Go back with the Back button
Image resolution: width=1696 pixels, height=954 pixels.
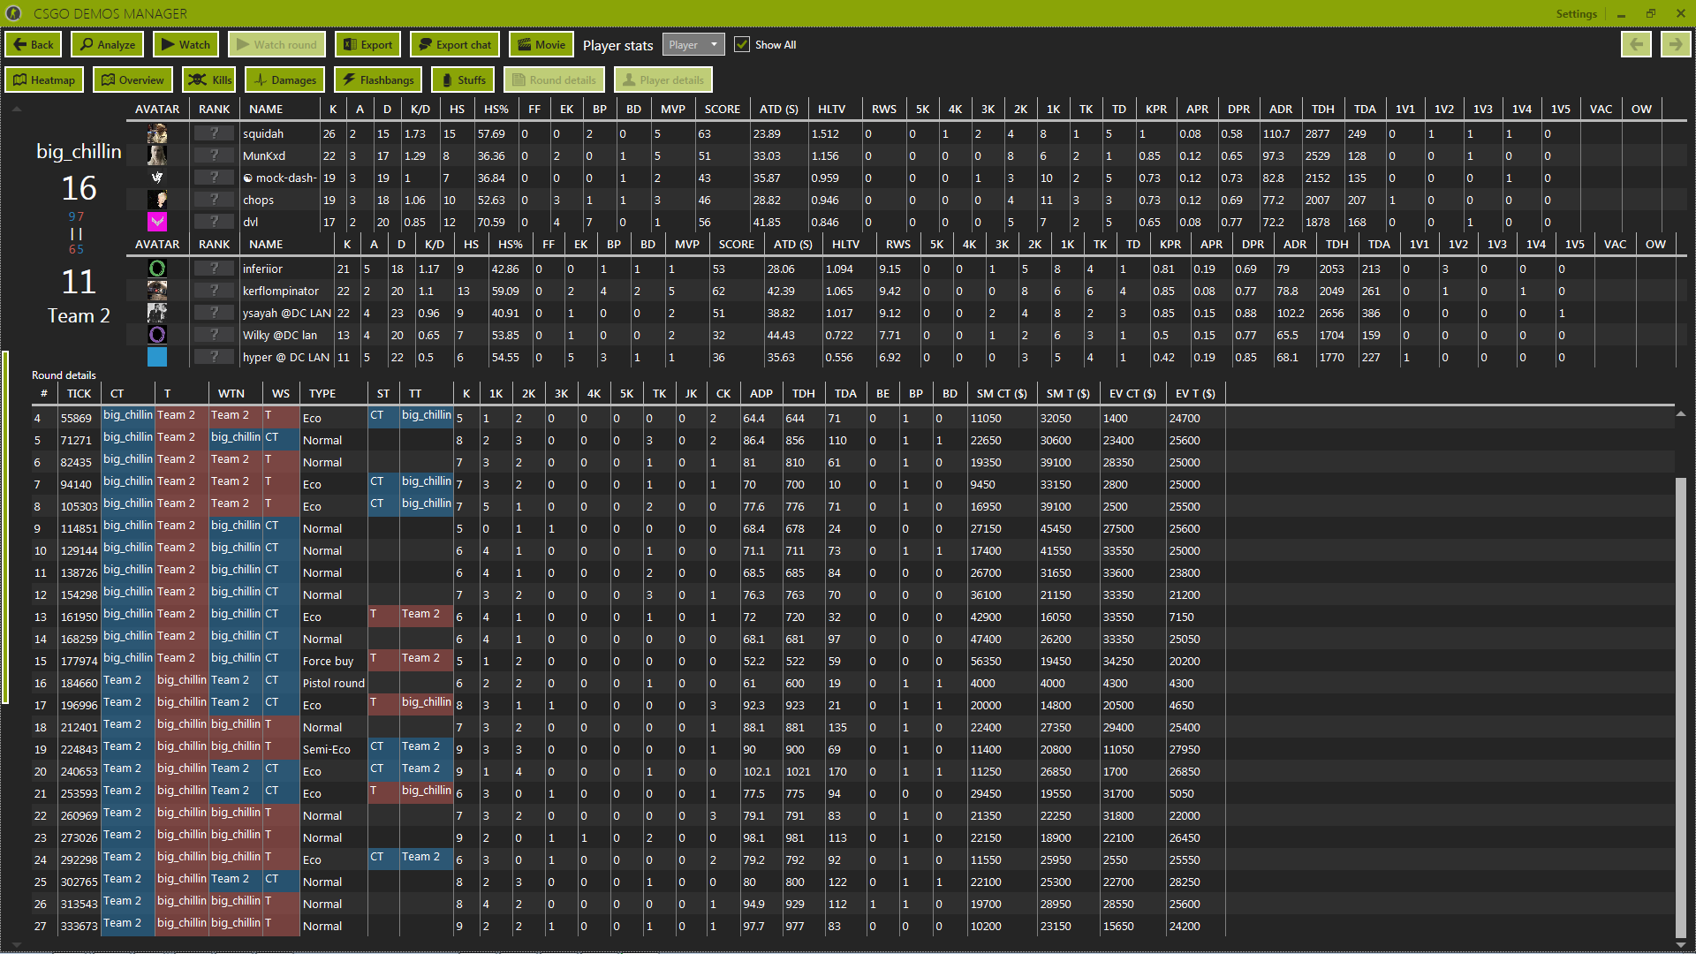34,45
